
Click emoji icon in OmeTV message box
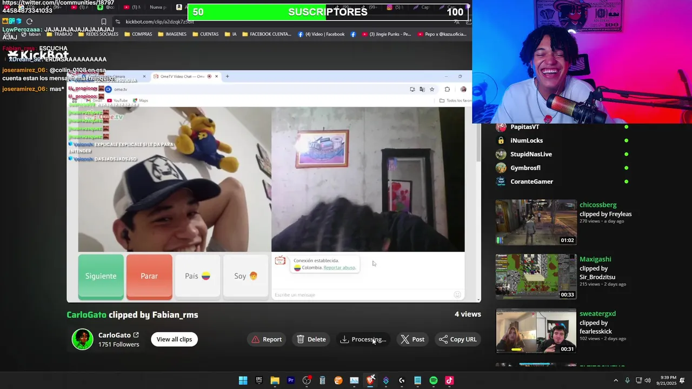tap(457, 294)
